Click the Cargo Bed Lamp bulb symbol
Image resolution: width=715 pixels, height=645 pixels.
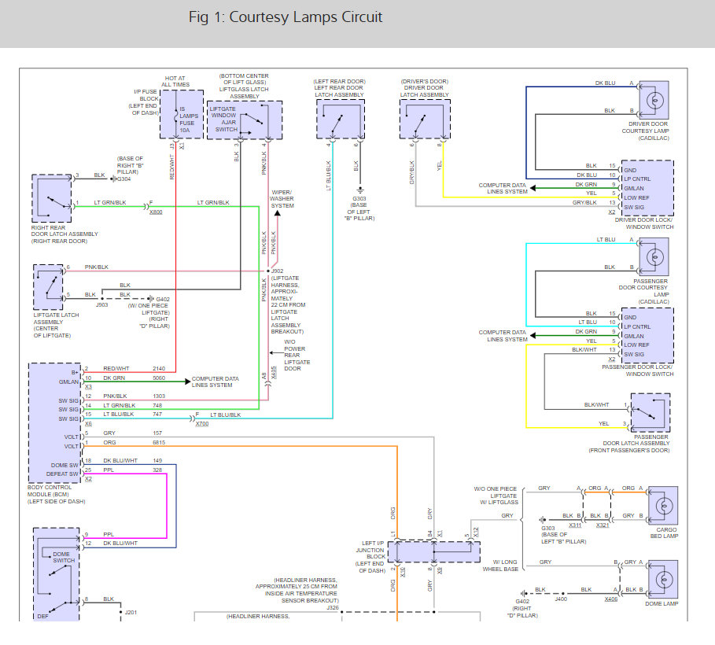pos(664,506)
